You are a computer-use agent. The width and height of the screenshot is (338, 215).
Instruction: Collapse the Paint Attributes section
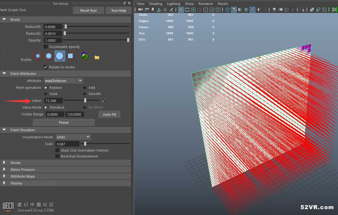click(x=4, y=74)
